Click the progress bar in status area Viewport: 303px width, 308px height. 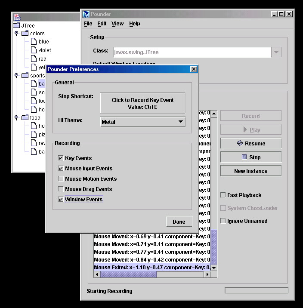coord(257,290)
